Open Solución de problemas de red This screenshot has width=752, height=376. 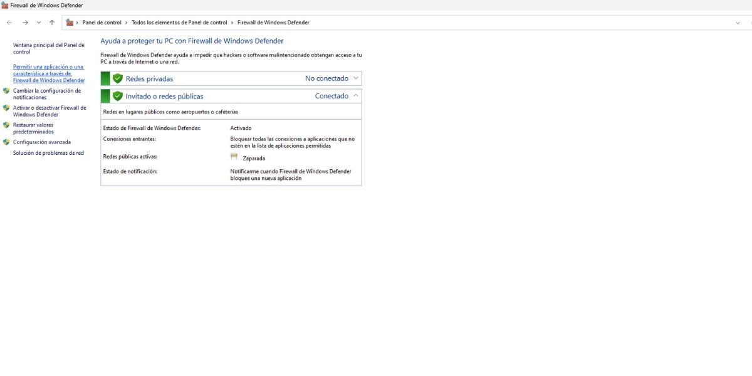pos(48,153)
